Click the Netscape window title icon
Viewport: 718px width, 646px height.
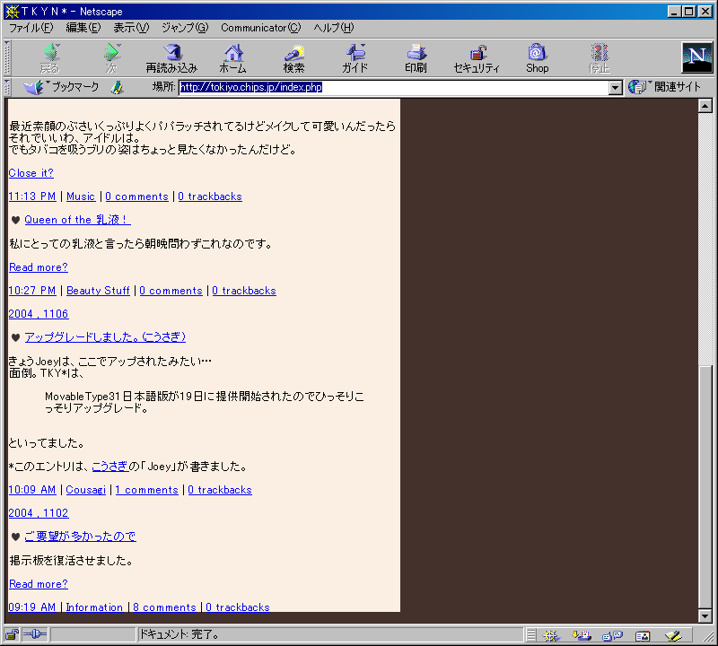tap(12, 11)
